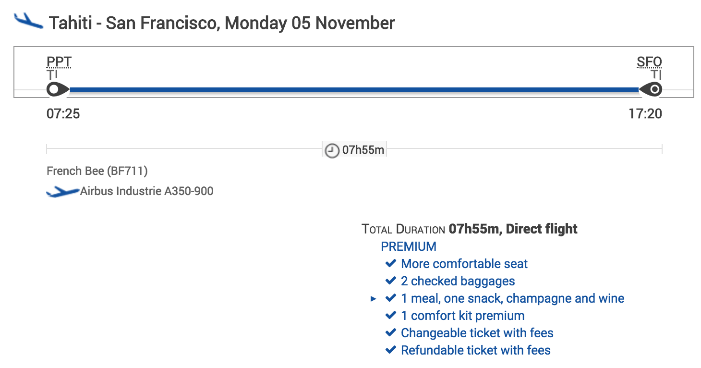Click the SFO arrival location marker
701x368 pixels.
pos(653,90)
